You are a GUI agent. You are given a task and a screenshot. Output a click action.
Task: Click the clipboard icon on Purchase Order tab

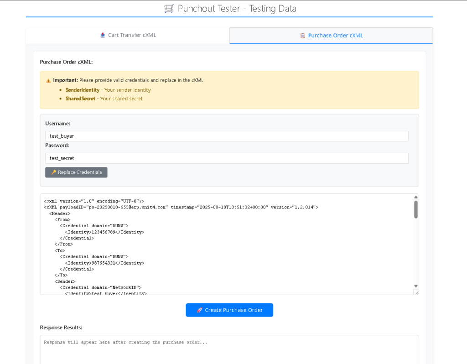pos(303,35)
